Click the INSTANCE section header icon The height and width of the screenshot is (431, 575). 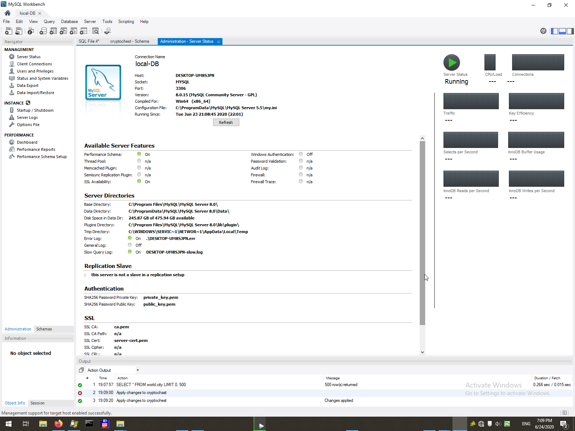[x=28, y=103]
